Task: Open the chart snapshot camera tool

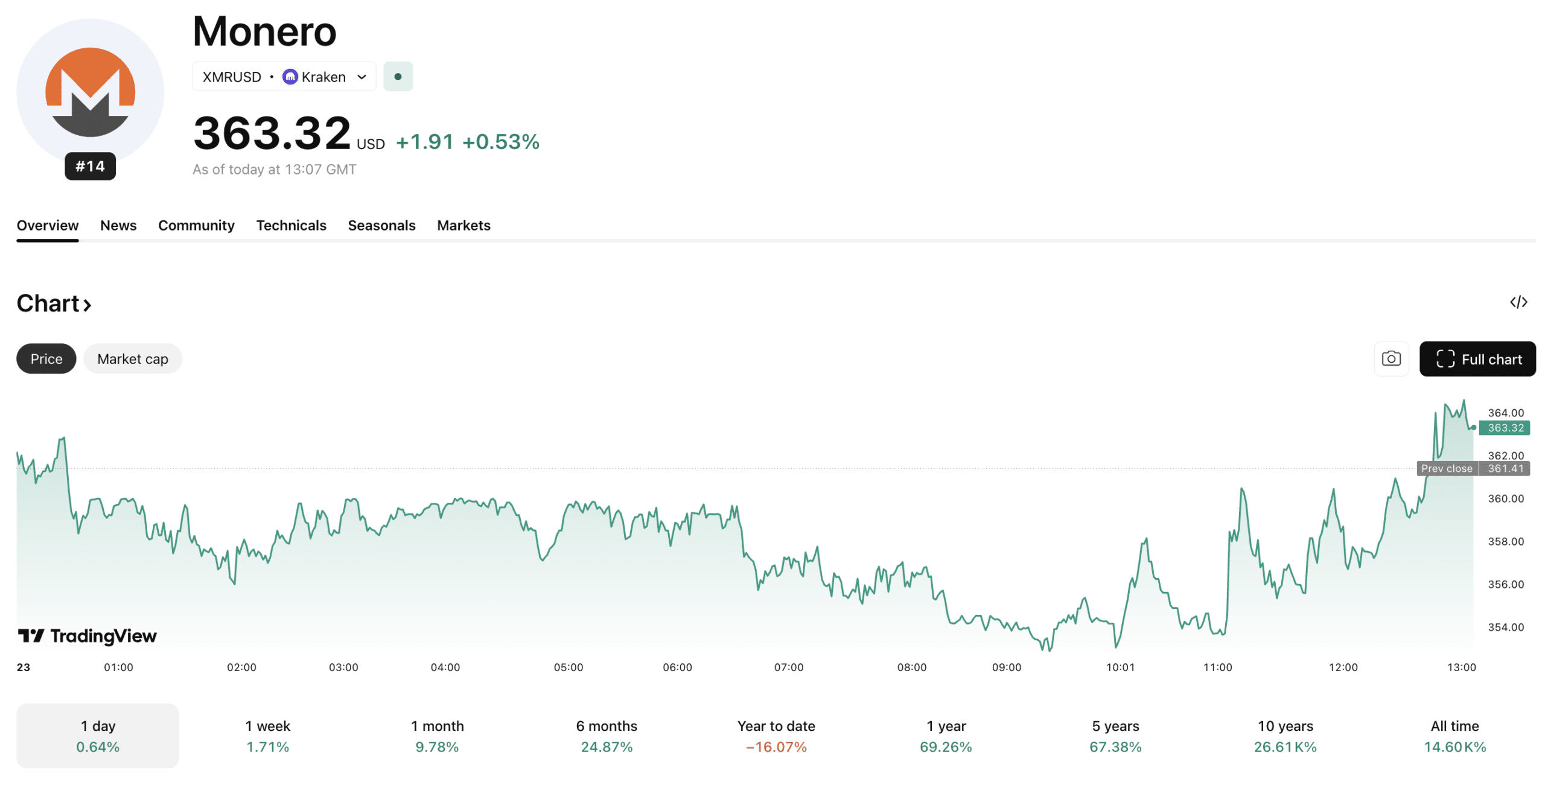Action: pos(1390,358)
